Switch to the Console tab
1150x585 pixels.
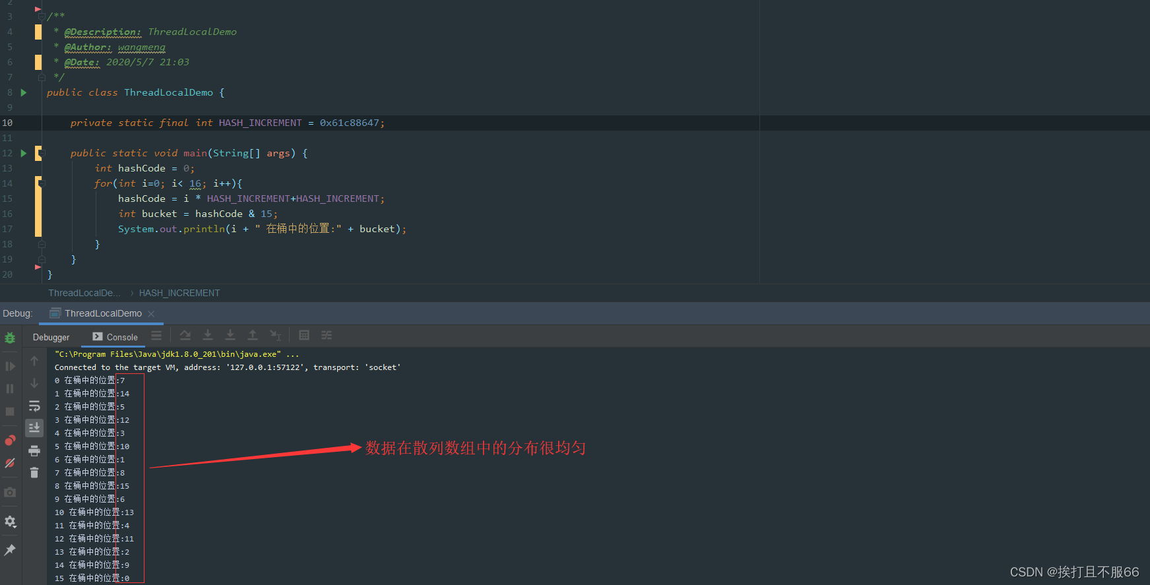pyautogui.click(x=115, y=337)
